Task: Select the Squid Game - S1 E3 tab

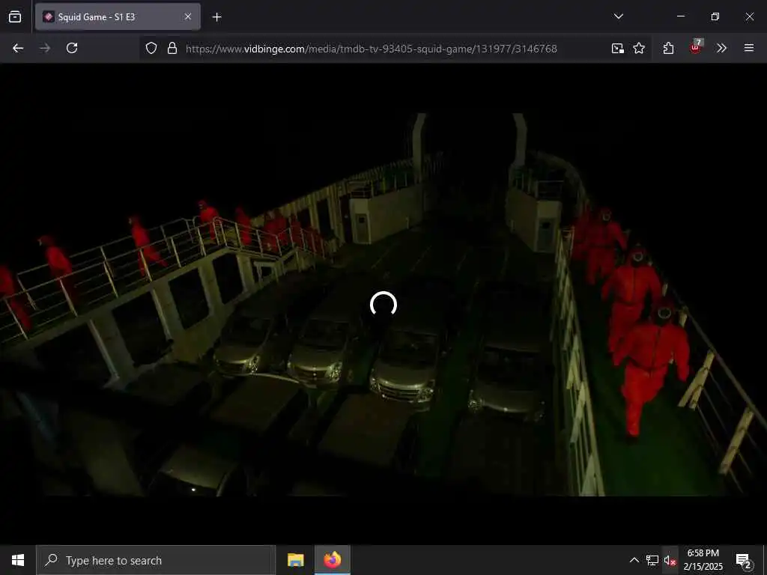Action: pyautogui.click(x=118, y=16)
